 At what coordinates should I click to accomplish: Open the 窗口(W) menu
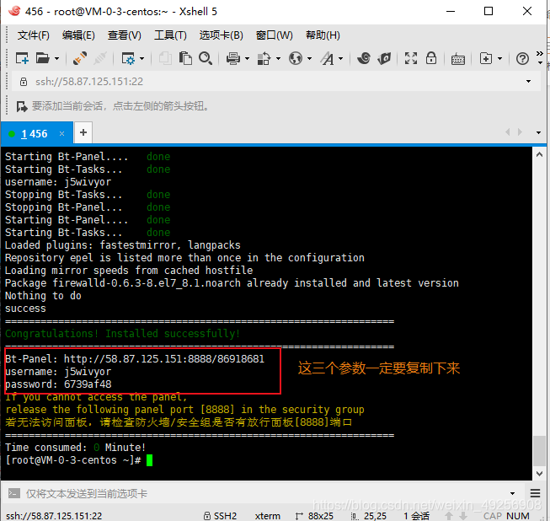pos(274,35)
